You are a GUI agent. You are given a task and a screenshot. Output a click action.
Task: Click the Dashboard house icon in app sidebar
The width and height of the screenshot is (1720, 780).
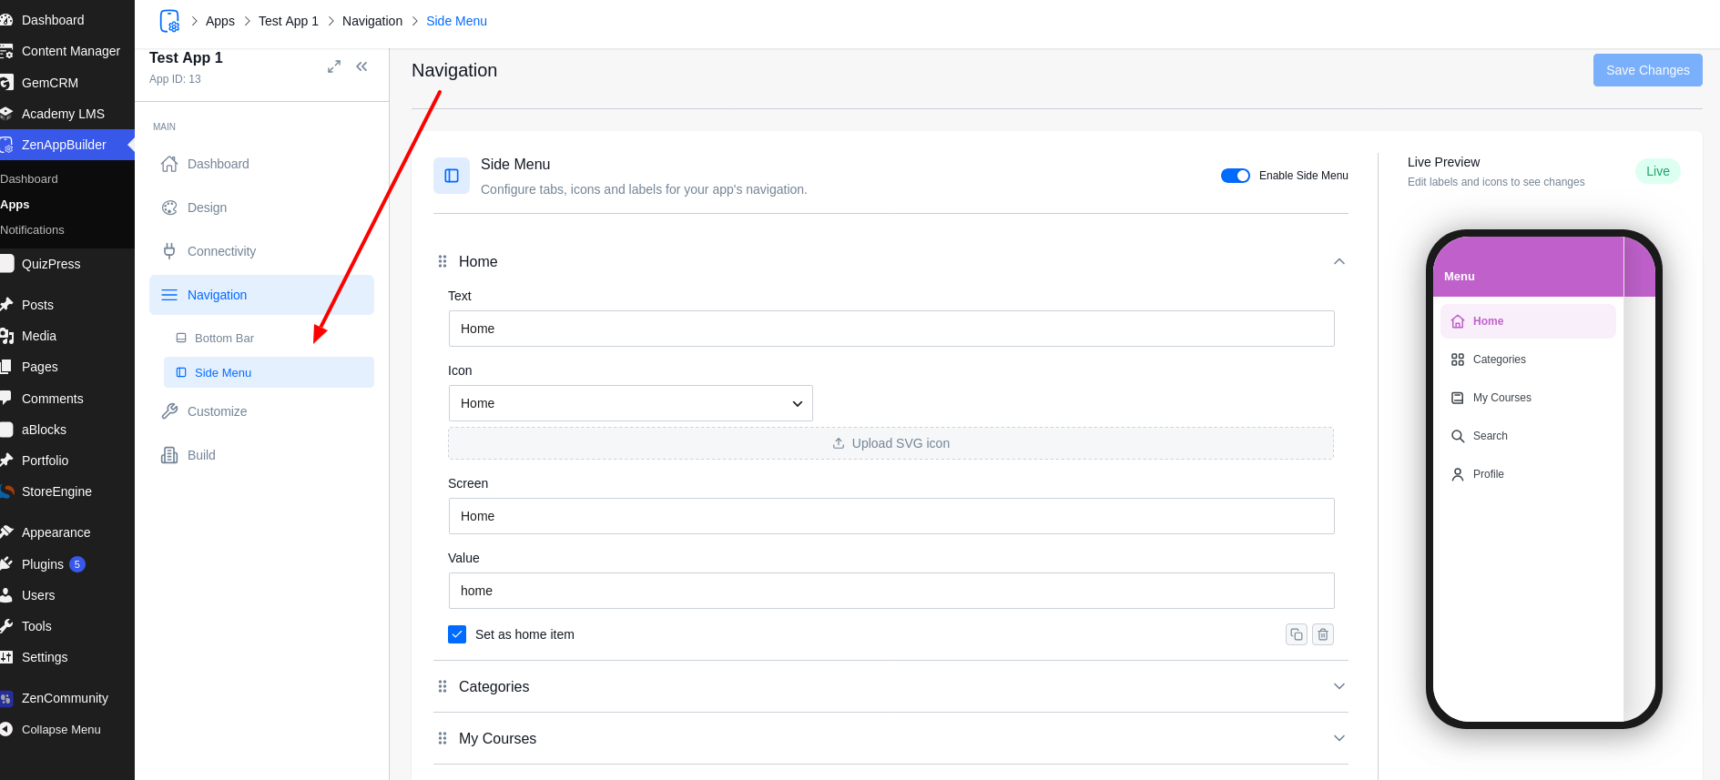pos(169,164)
